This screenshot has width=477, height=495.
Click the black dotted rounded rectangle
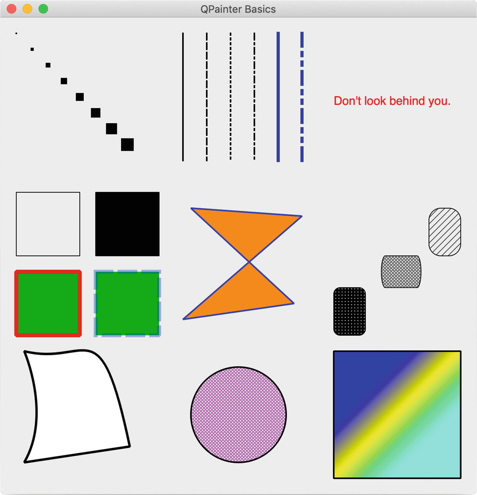tap(350, 311)
